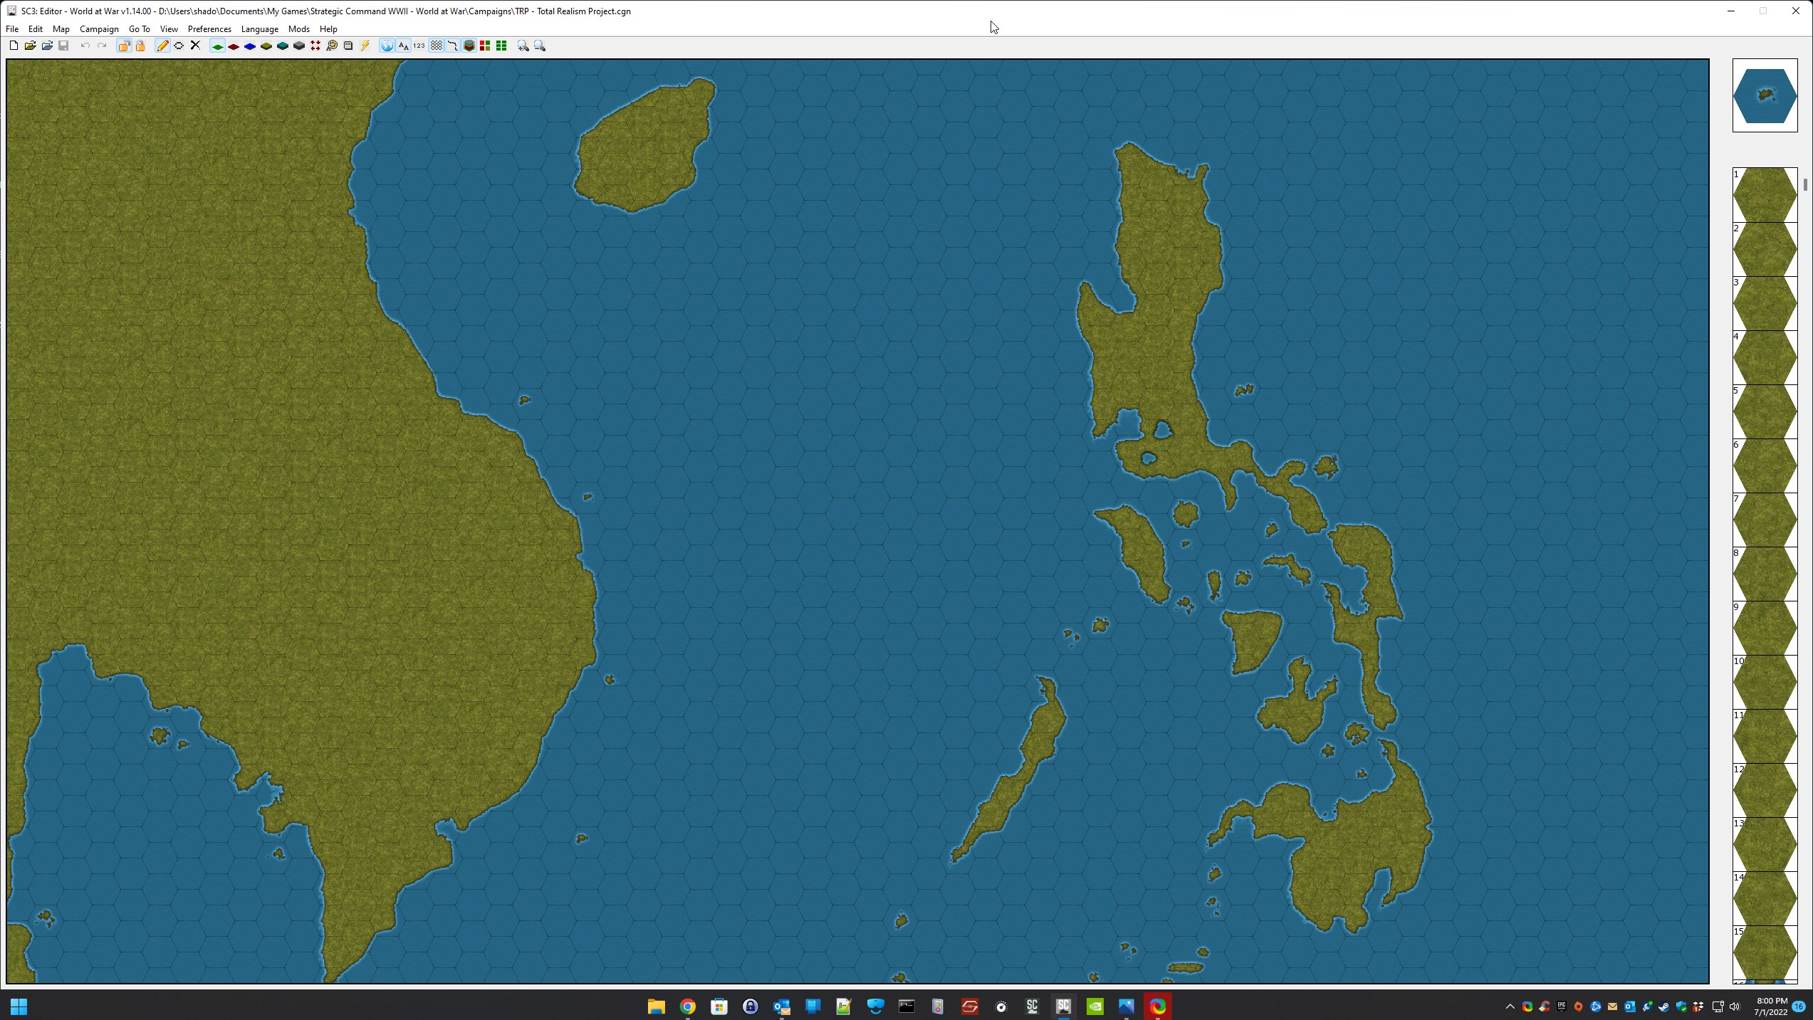Select the dark red layer diamond icon
The height and width of the screenshot is (1020, 1813).
tap(234, 46)
